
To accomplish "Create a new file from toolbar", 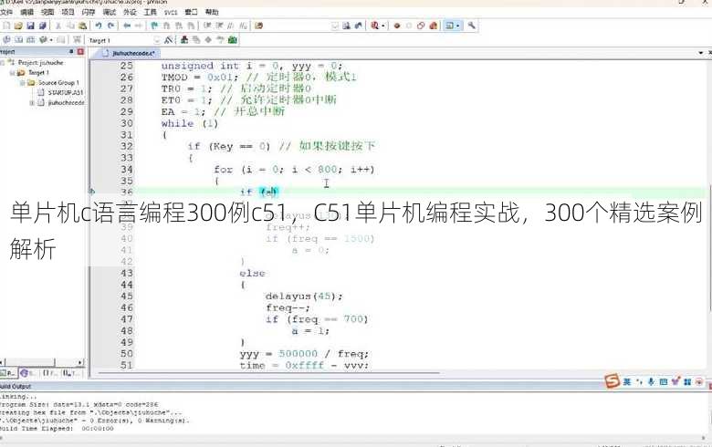I will [x=6, y=26].
